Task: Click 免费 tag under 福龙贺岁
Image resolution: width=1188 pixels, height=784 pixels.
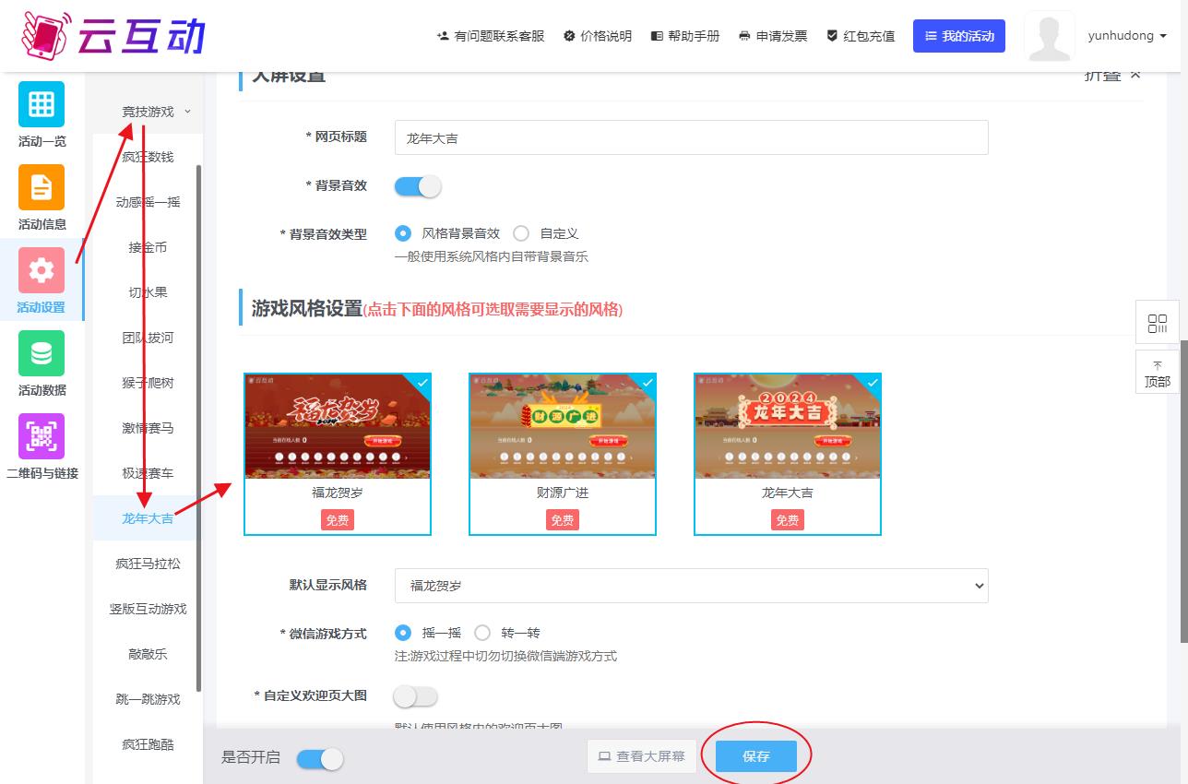Action: click(338, 520)
